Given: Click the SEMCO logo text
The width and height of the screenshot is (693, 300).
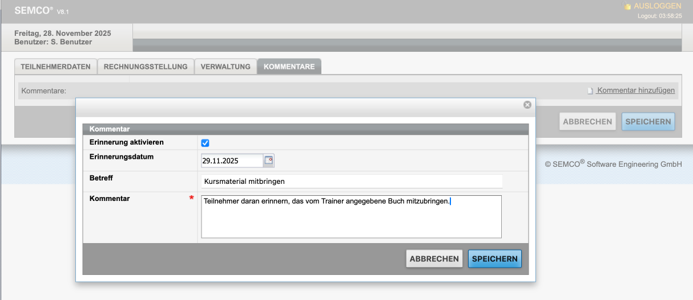Looking at the screenshot, I should [34, 11].
